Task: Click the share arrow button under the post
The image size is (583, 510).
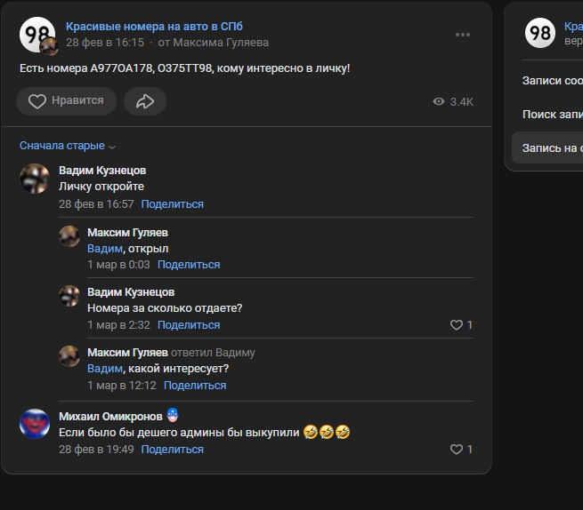Action: click(x=145, y=101)
